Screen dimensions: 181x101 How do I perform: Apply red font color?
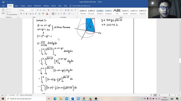pos(47,14)
